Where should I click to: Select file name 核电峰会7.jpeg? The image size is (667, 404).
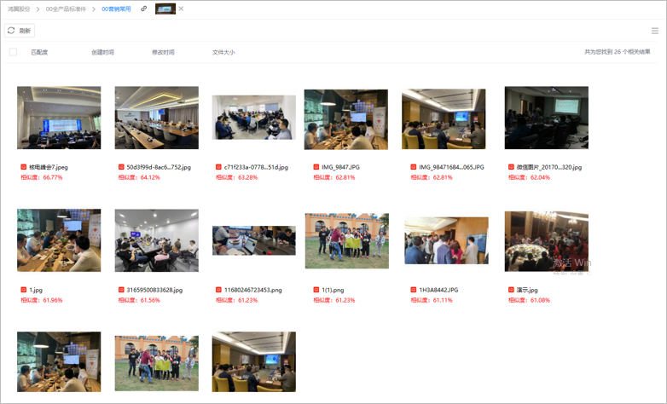point(49,167)
